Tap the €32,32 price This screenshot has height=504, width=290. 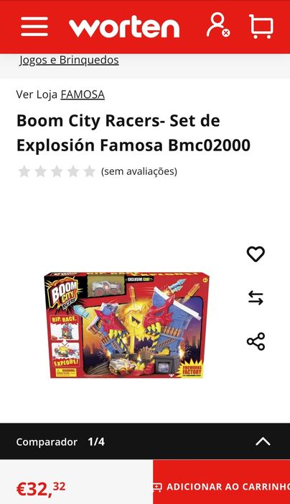(41, 488)
